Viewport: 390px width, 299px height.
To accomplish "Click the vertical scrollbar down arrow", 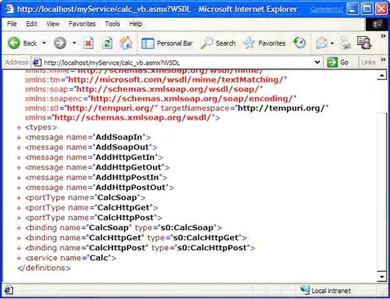I will 382,276.
